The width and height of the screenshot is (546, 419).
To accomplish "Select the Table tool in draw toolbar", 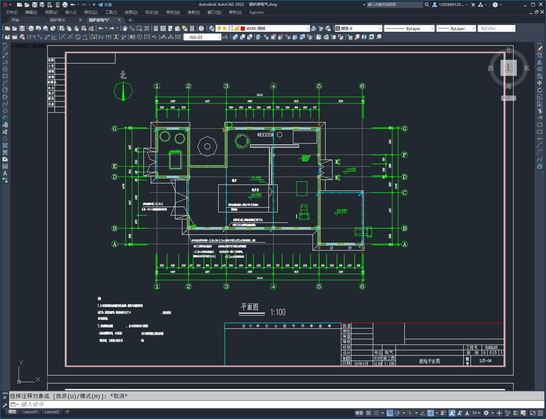I will 5,166.
